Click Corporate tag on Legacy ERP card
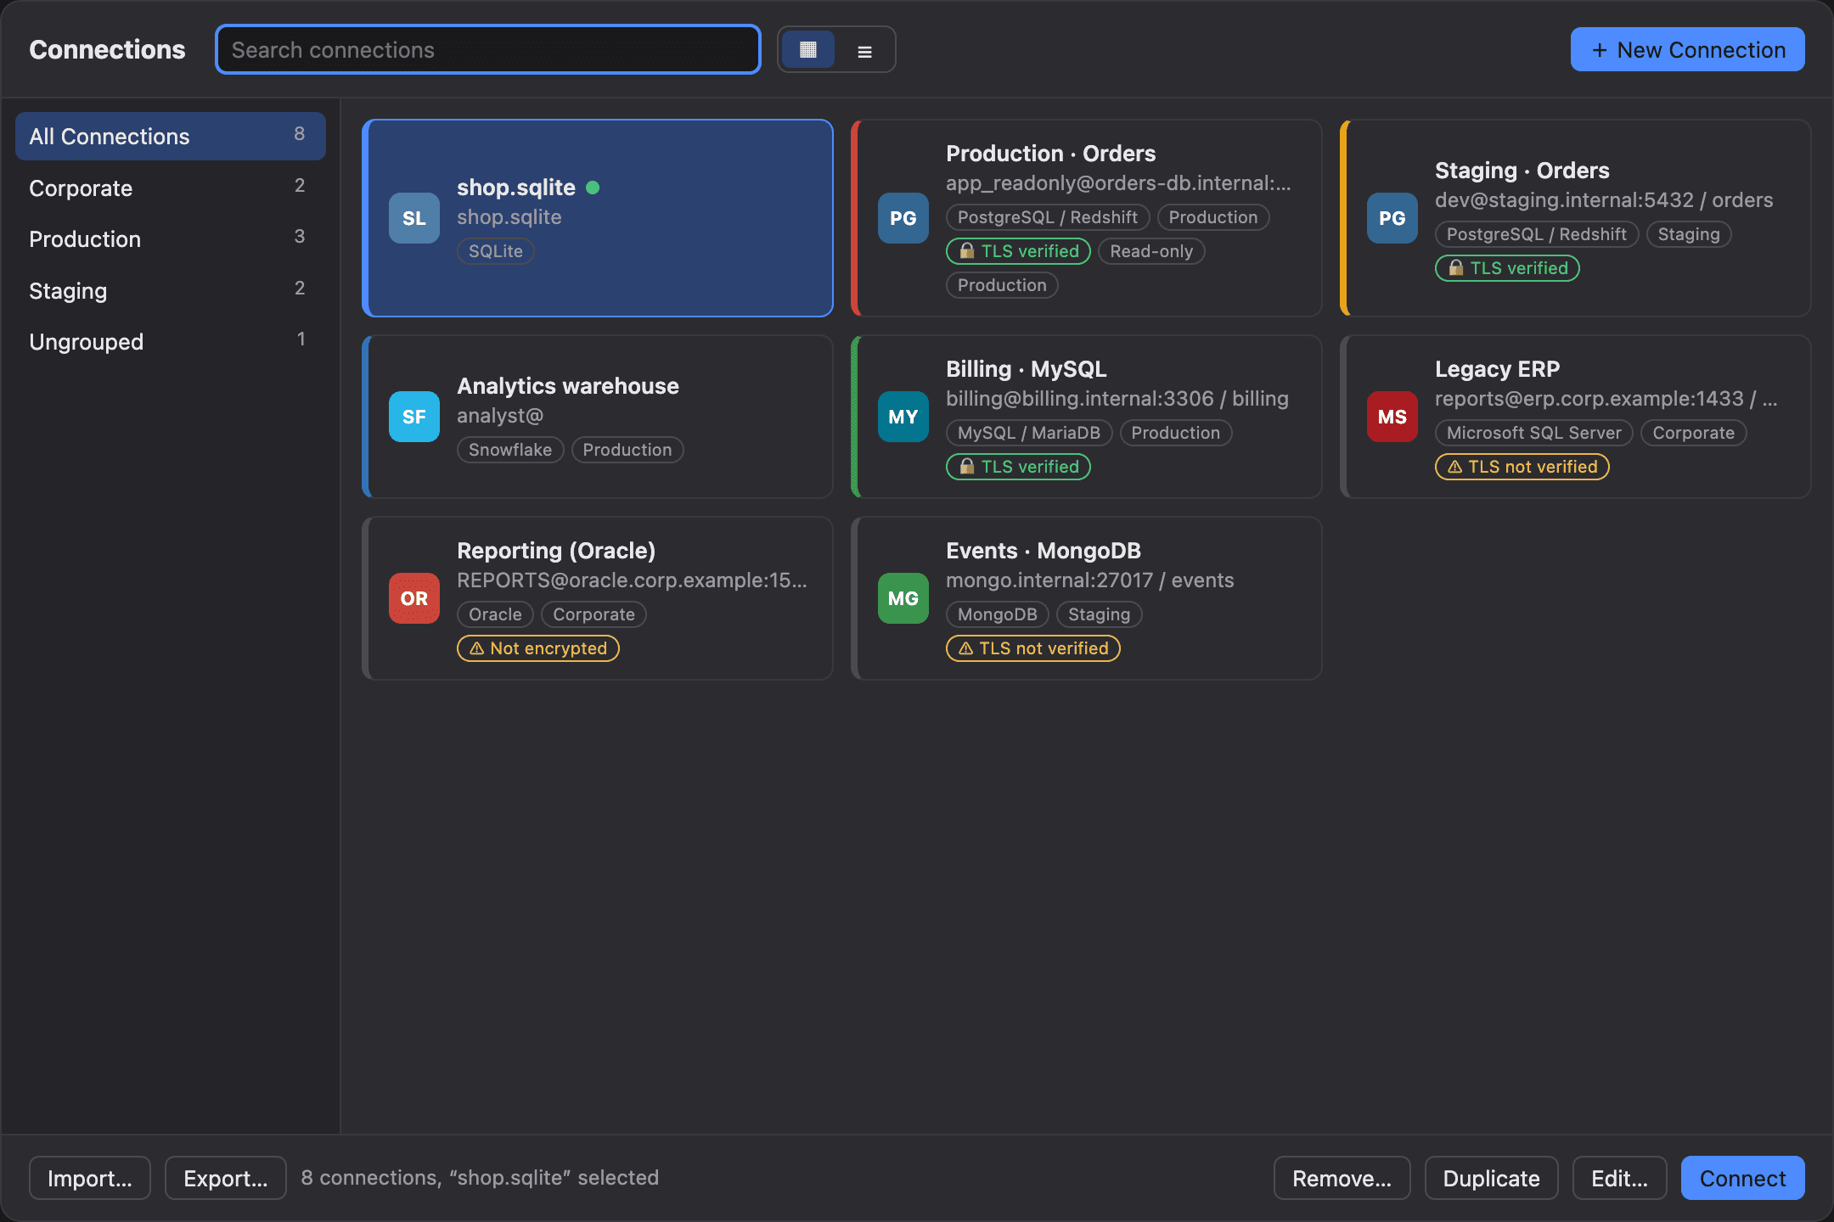 point(1693,433)
